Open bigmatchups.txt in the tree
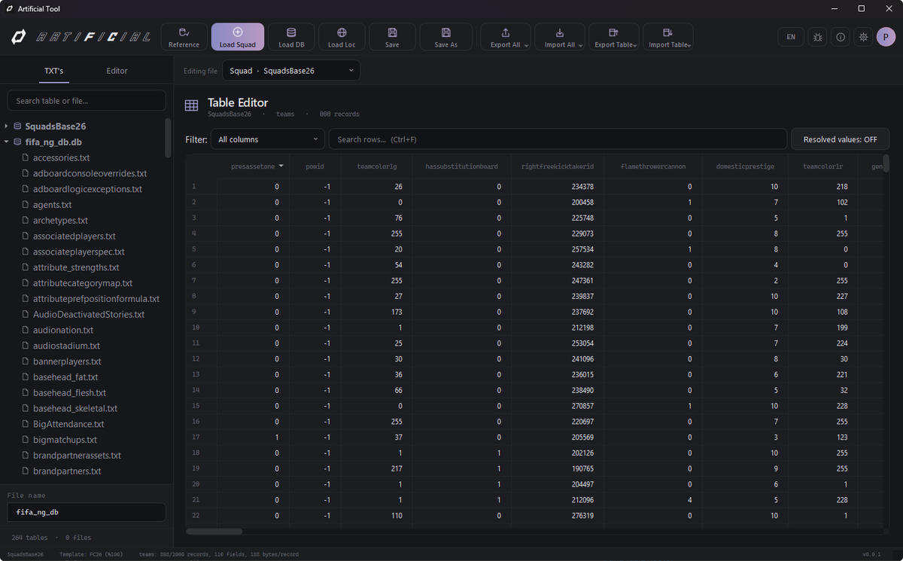The image size is (903, 561). [65, 440]
